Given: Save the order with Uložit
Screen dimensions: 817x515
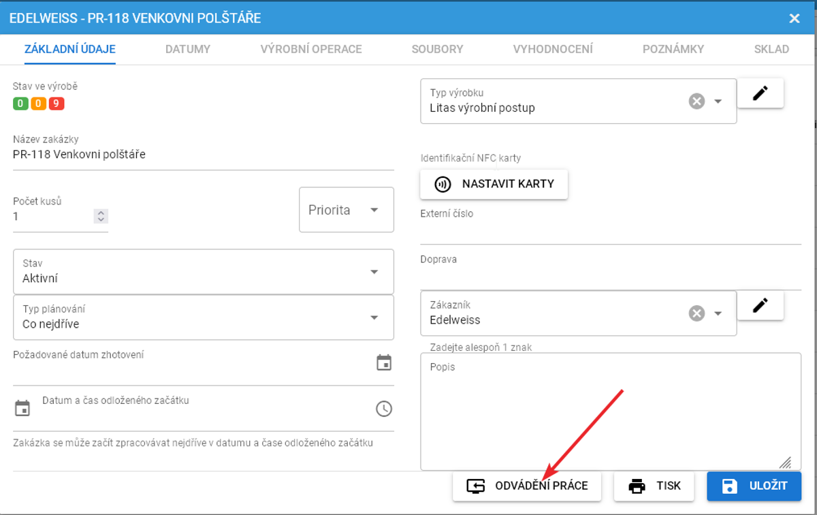Looking at the screenshot, I should pos(755,486).
